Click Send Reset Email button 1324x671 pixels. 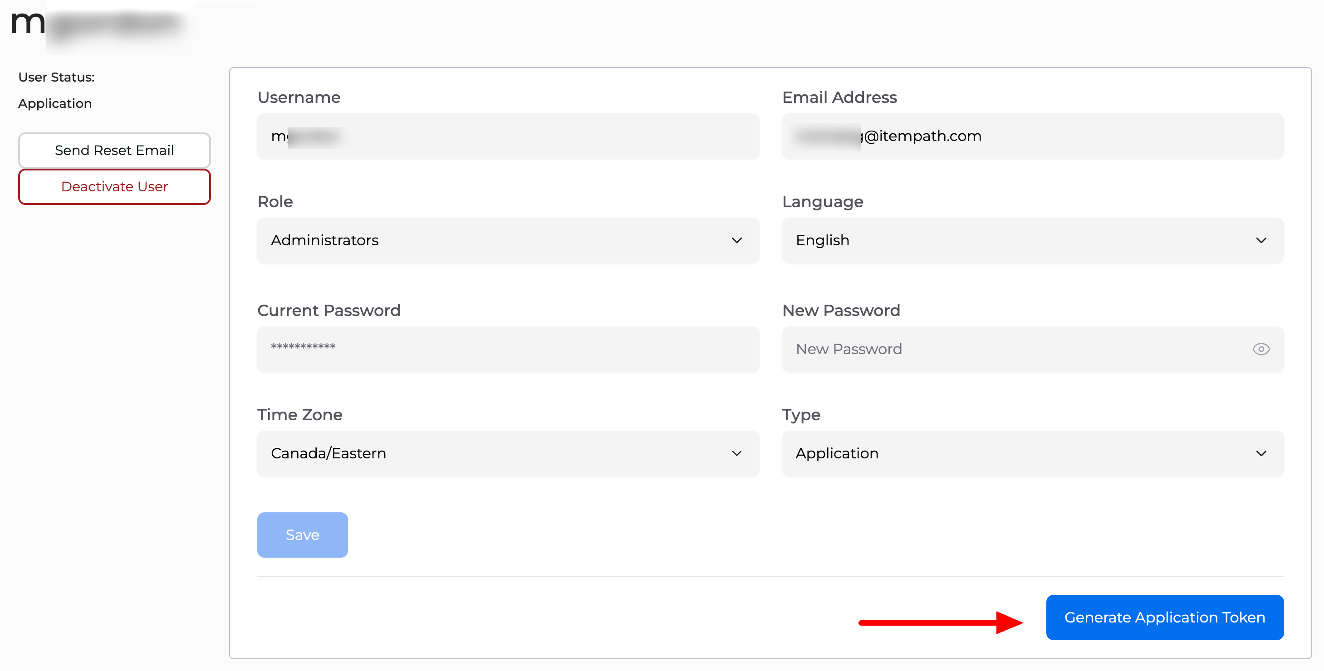(114, 150)
